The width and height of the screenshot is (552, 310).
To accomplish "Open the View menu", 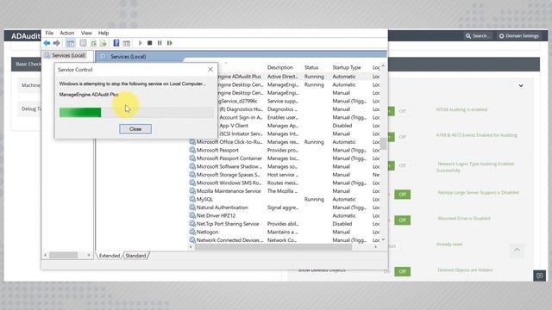I will pyautogui.click(x=86, y=33).
